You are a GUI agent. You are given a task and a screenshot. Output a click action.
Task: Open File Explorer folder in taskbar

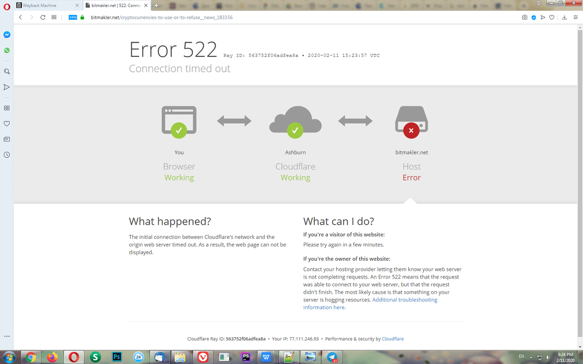pos(181,357)
